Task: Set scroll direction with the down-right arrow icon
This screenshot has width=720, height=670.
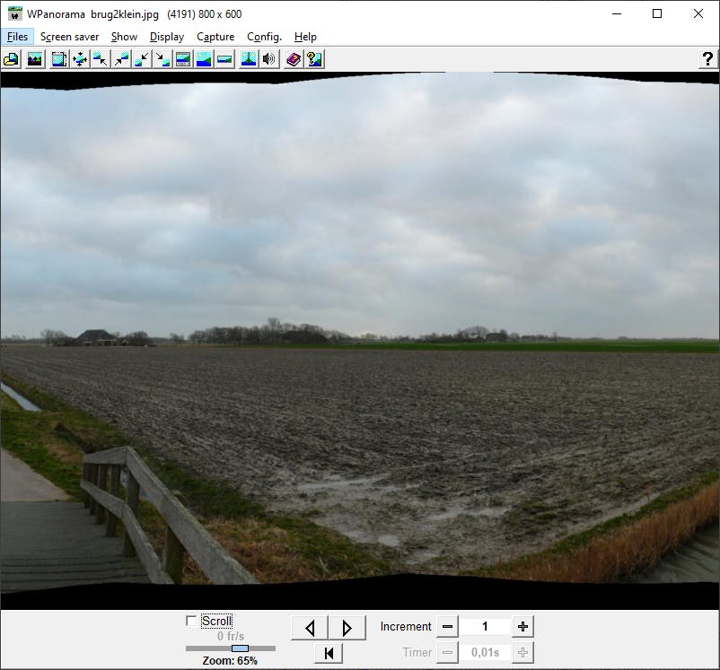Action: (x=162, y=58)
